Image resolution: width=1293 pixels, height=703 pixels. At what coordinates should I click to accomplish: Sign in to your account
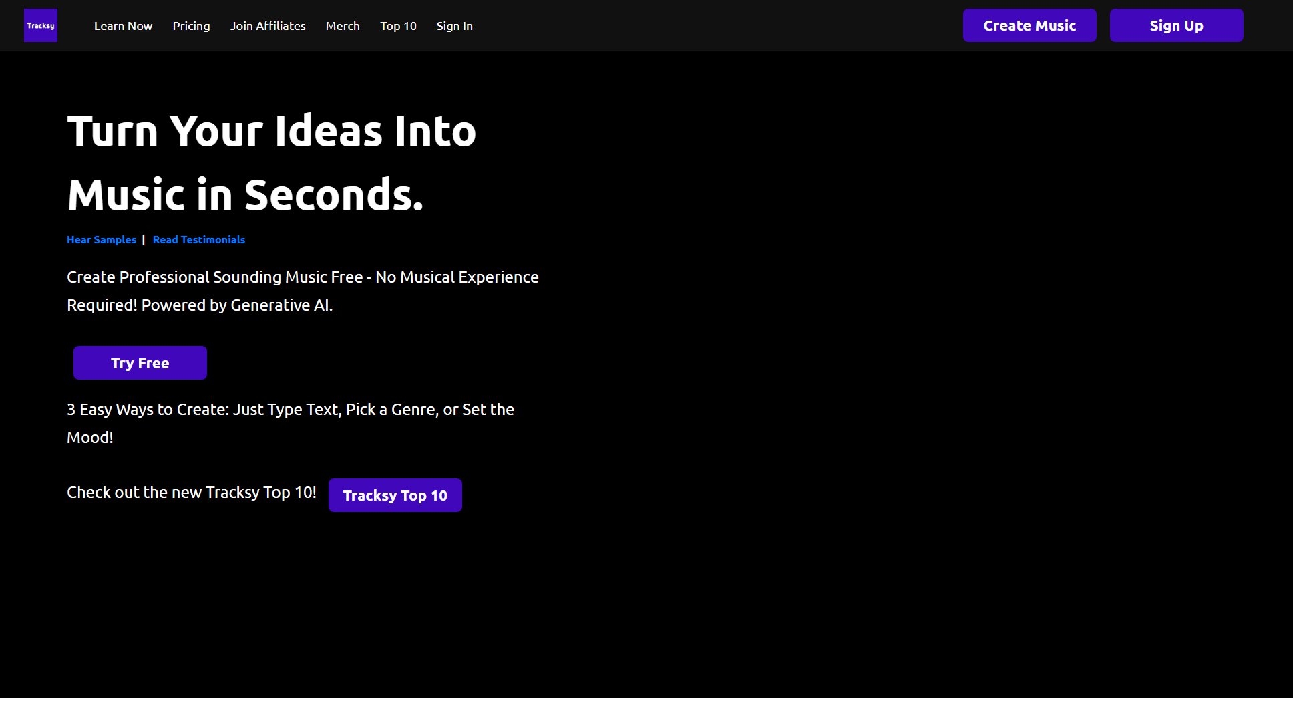coord(454,25)
